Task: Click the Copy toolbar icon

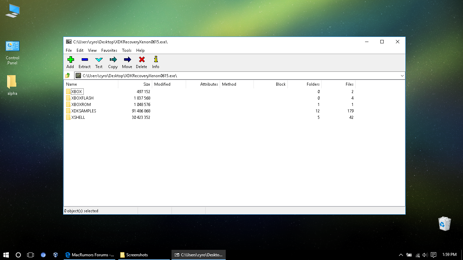Action: pyautogui.click(x=113, y=60)
